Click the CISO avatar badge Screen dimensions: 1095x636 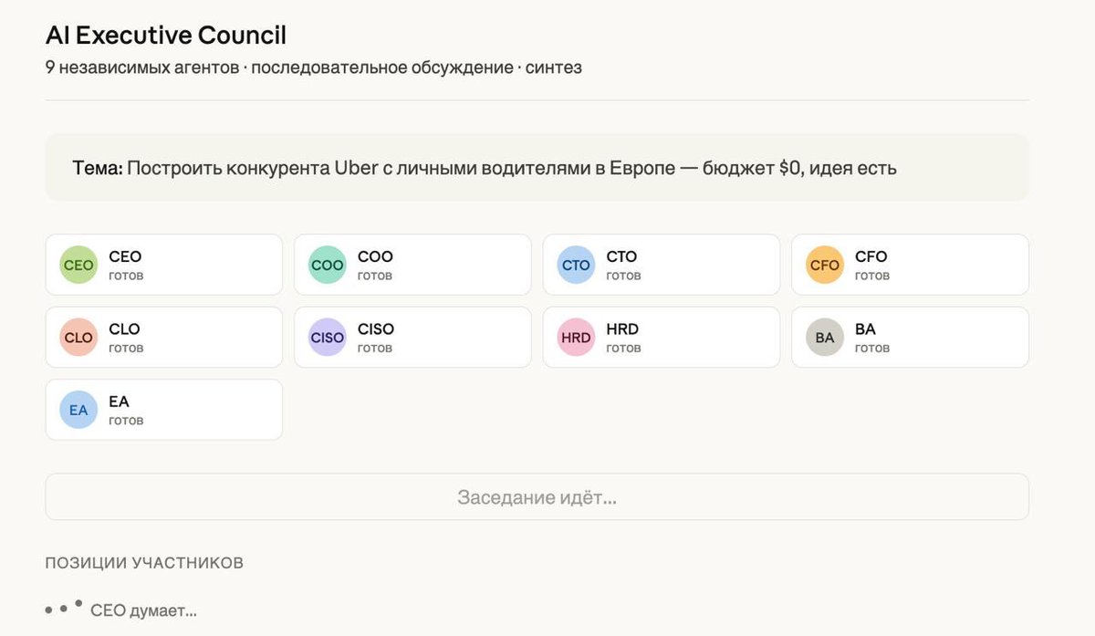pos(326,337)
